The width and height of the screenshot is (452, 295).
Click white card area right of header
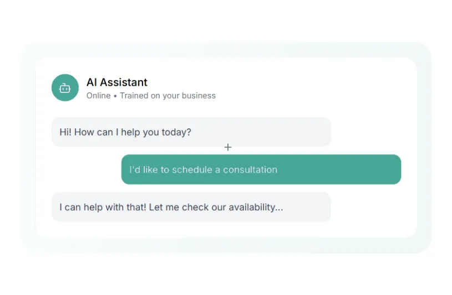[x=322, y=87]
